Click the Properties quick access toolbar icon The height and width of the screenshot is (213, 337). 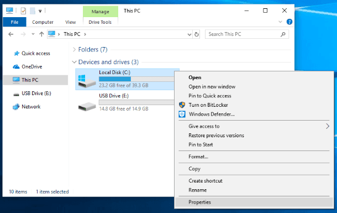pyautogui.click(x=23, y=11)
